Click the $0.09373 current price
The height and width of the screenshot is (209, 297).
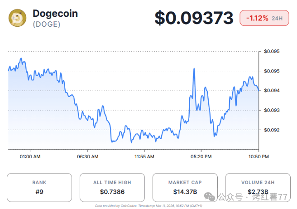click(x=193, y=18)
